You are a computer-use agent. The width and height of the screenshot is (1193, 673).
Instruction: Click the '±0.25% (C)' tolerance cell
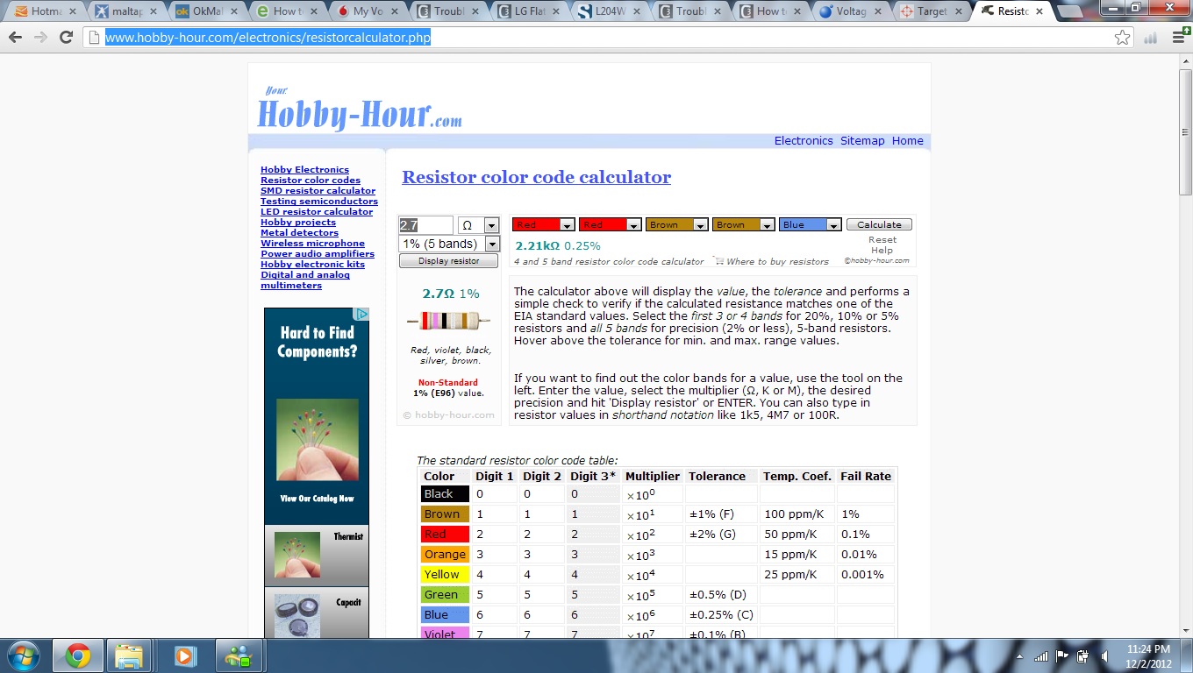click(721, 615)
